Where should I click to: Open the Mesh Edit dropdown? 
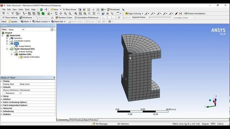coord(58,21)
